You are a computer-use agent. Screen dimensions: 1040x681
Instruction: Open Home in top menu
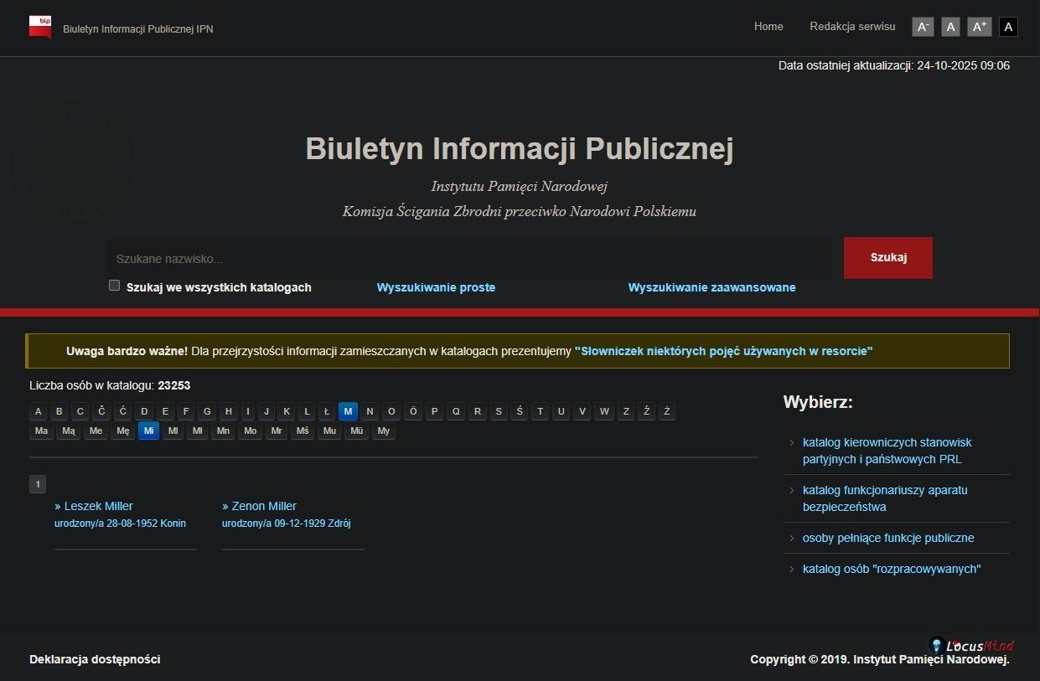click(768, 27)
